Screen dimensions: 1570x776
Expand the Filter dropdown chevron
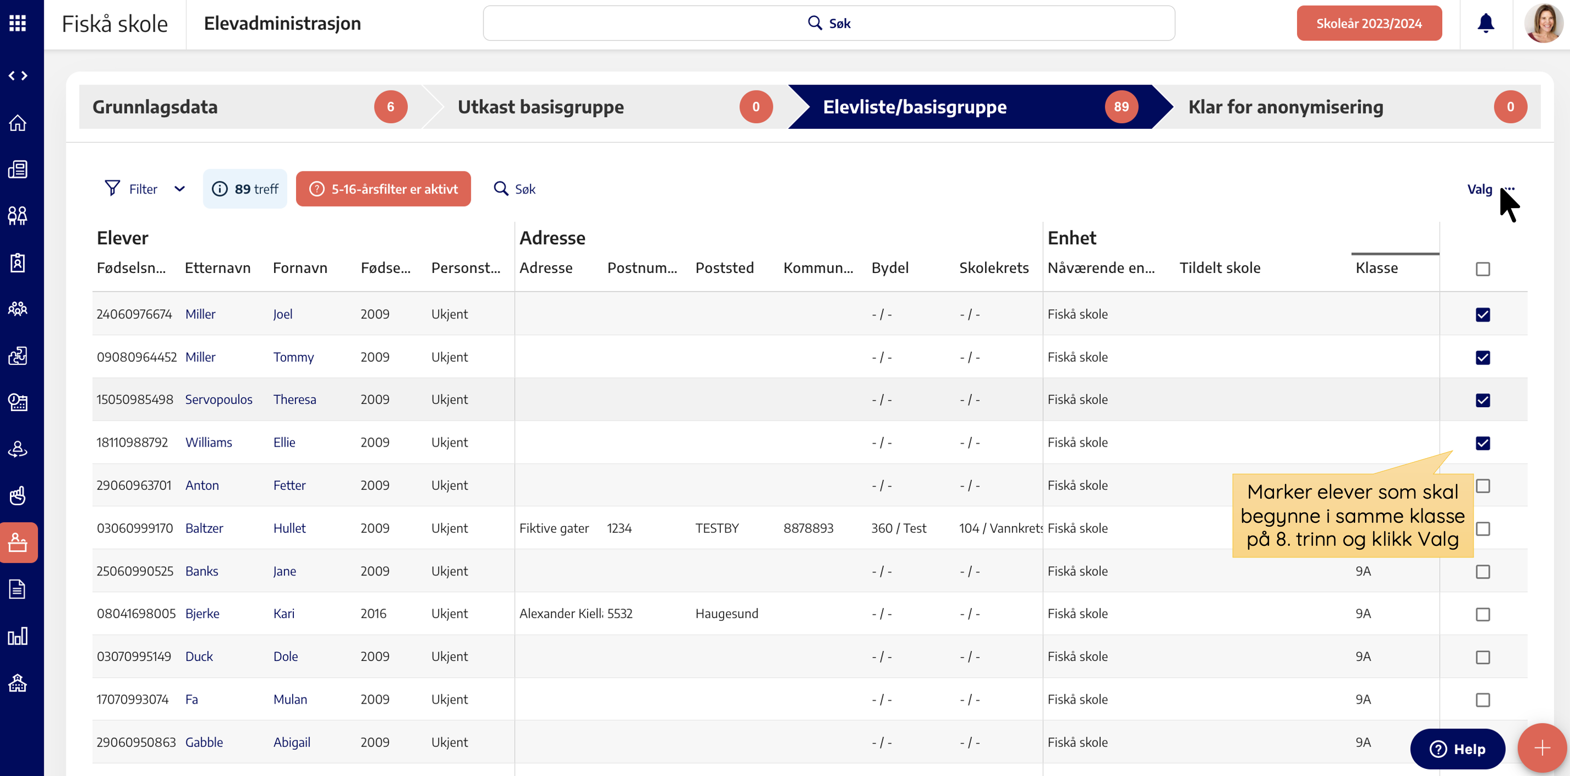click(179, 189)
